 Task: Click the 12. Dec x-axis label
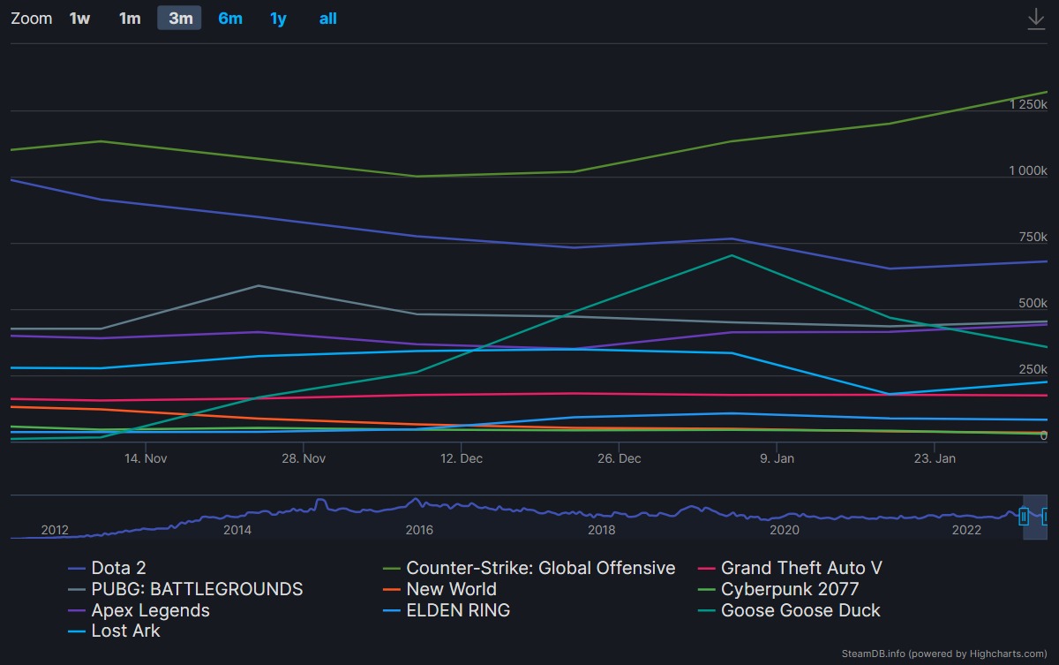coord(461,458)
